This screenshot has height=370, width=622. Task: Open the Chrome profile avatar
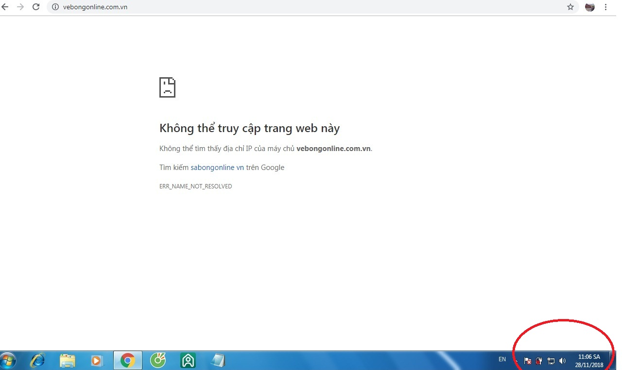coord(590,7)
